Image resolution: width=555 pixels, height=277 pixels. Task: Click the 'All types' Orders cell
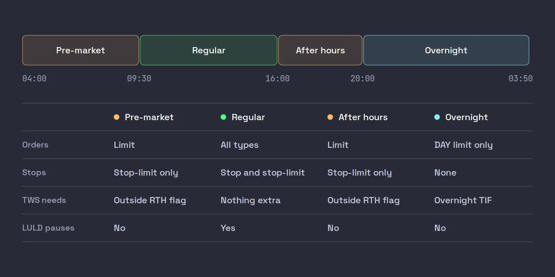pyautogui.click(x=240, y=145)
